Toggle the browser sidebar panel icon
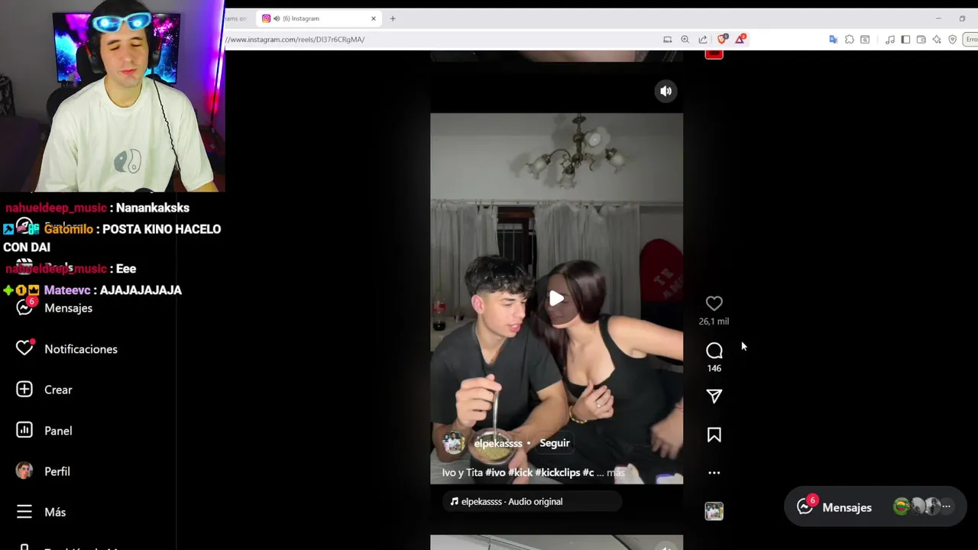The height and width of the screenshot is (550, 978). click(x=905, y=40)
